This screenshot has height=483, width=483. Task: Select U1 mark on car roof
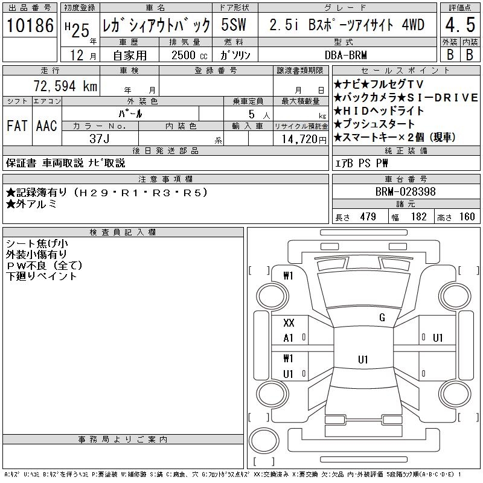[363, 359]
